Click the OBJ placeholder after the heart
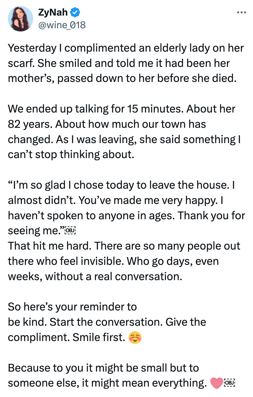253x397 pixels. pos(230,383)
